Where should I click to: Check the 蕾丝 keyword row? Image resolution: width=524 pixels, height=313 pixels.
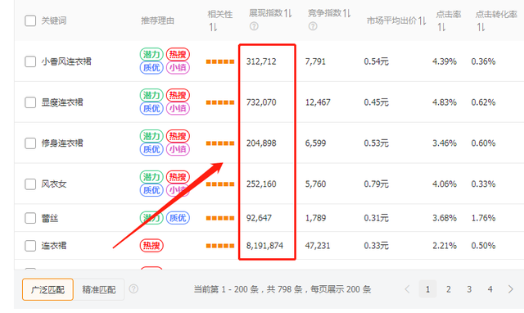[30, 218]
